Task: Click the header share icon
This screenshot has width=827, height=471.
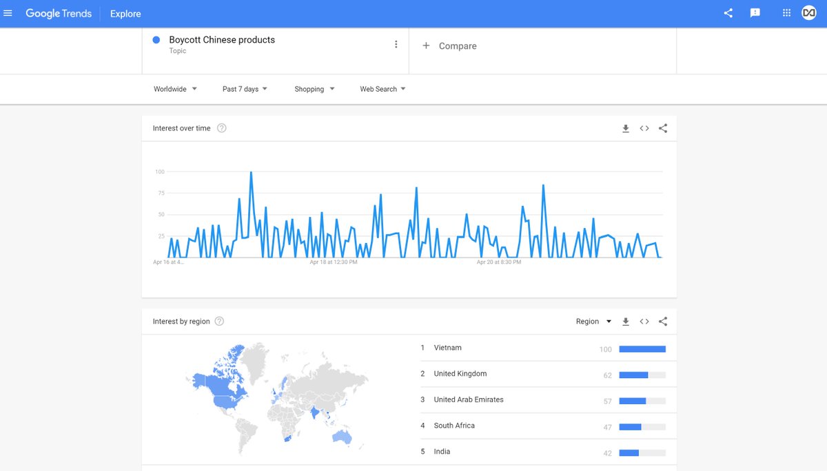Action: point(728,13)
